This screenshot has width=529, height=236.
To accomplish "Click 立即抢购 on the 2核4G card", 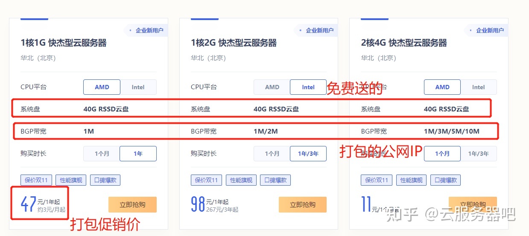I will [473, 204].
